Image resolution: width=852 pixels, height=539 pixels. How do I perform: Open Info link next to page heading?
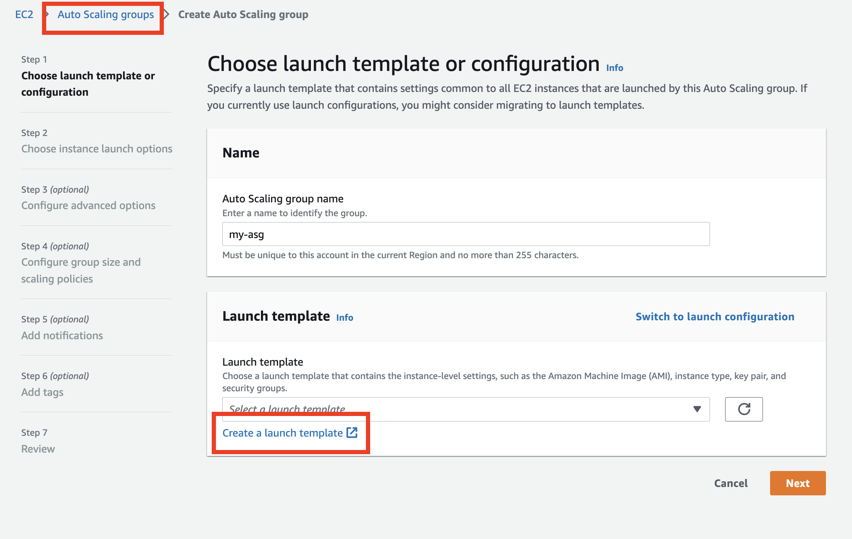click(615, 68)
